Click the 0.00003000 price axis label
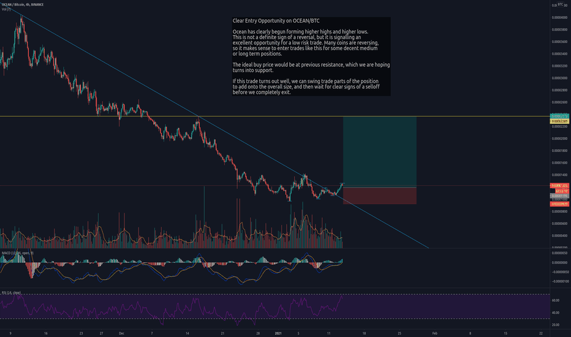571x337 pixels. tap(559, 78)
